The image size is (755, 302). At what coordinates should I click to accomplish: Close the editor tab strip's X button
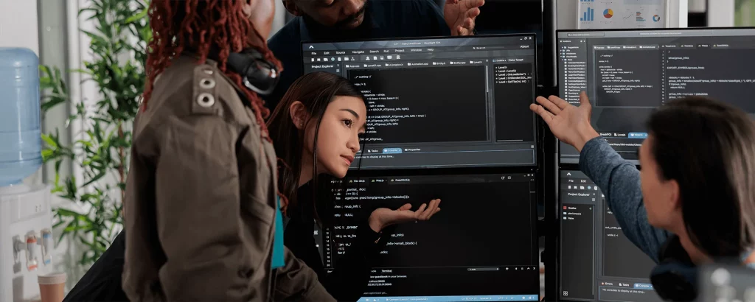(487, 60)
